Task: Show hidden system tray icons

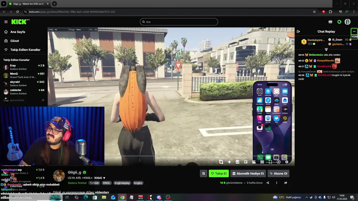Action: tap(307, 197)
